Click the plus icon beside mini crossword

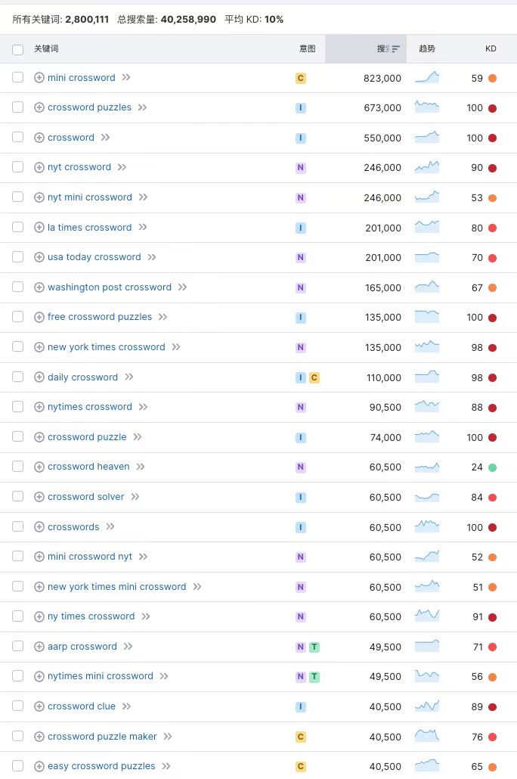coord(39,77)
